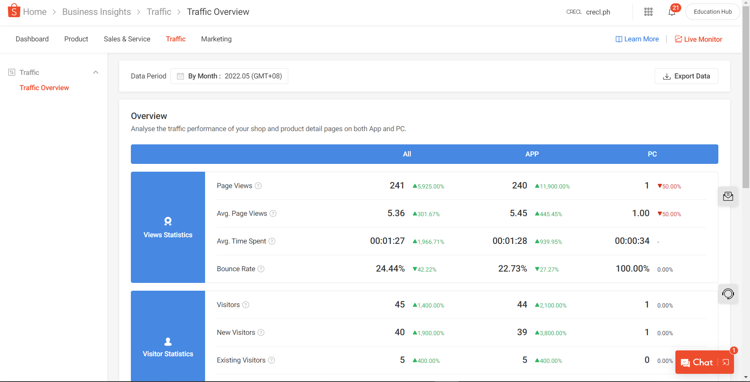The width and height of the screenshot is (750, 382).
Task: Show help tooltip for Avg. Page Views
Action: [x=273, y=213]
